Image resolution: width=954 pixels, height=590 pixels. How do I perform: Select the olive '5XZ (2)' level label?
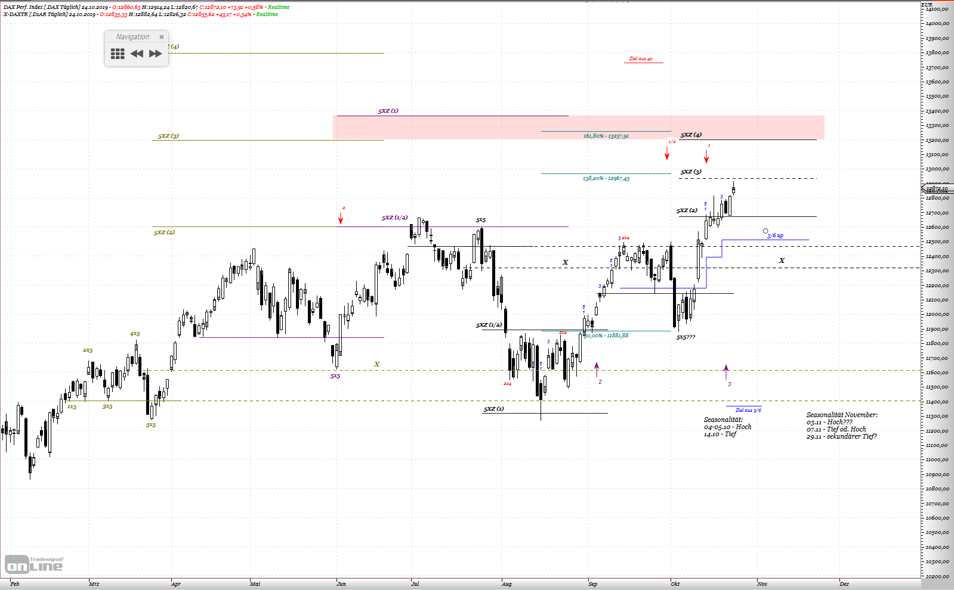(x=164, y=232)
